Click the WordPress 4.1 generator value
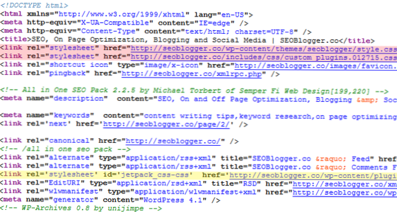397x212 pixels. (x=172, y=200)
